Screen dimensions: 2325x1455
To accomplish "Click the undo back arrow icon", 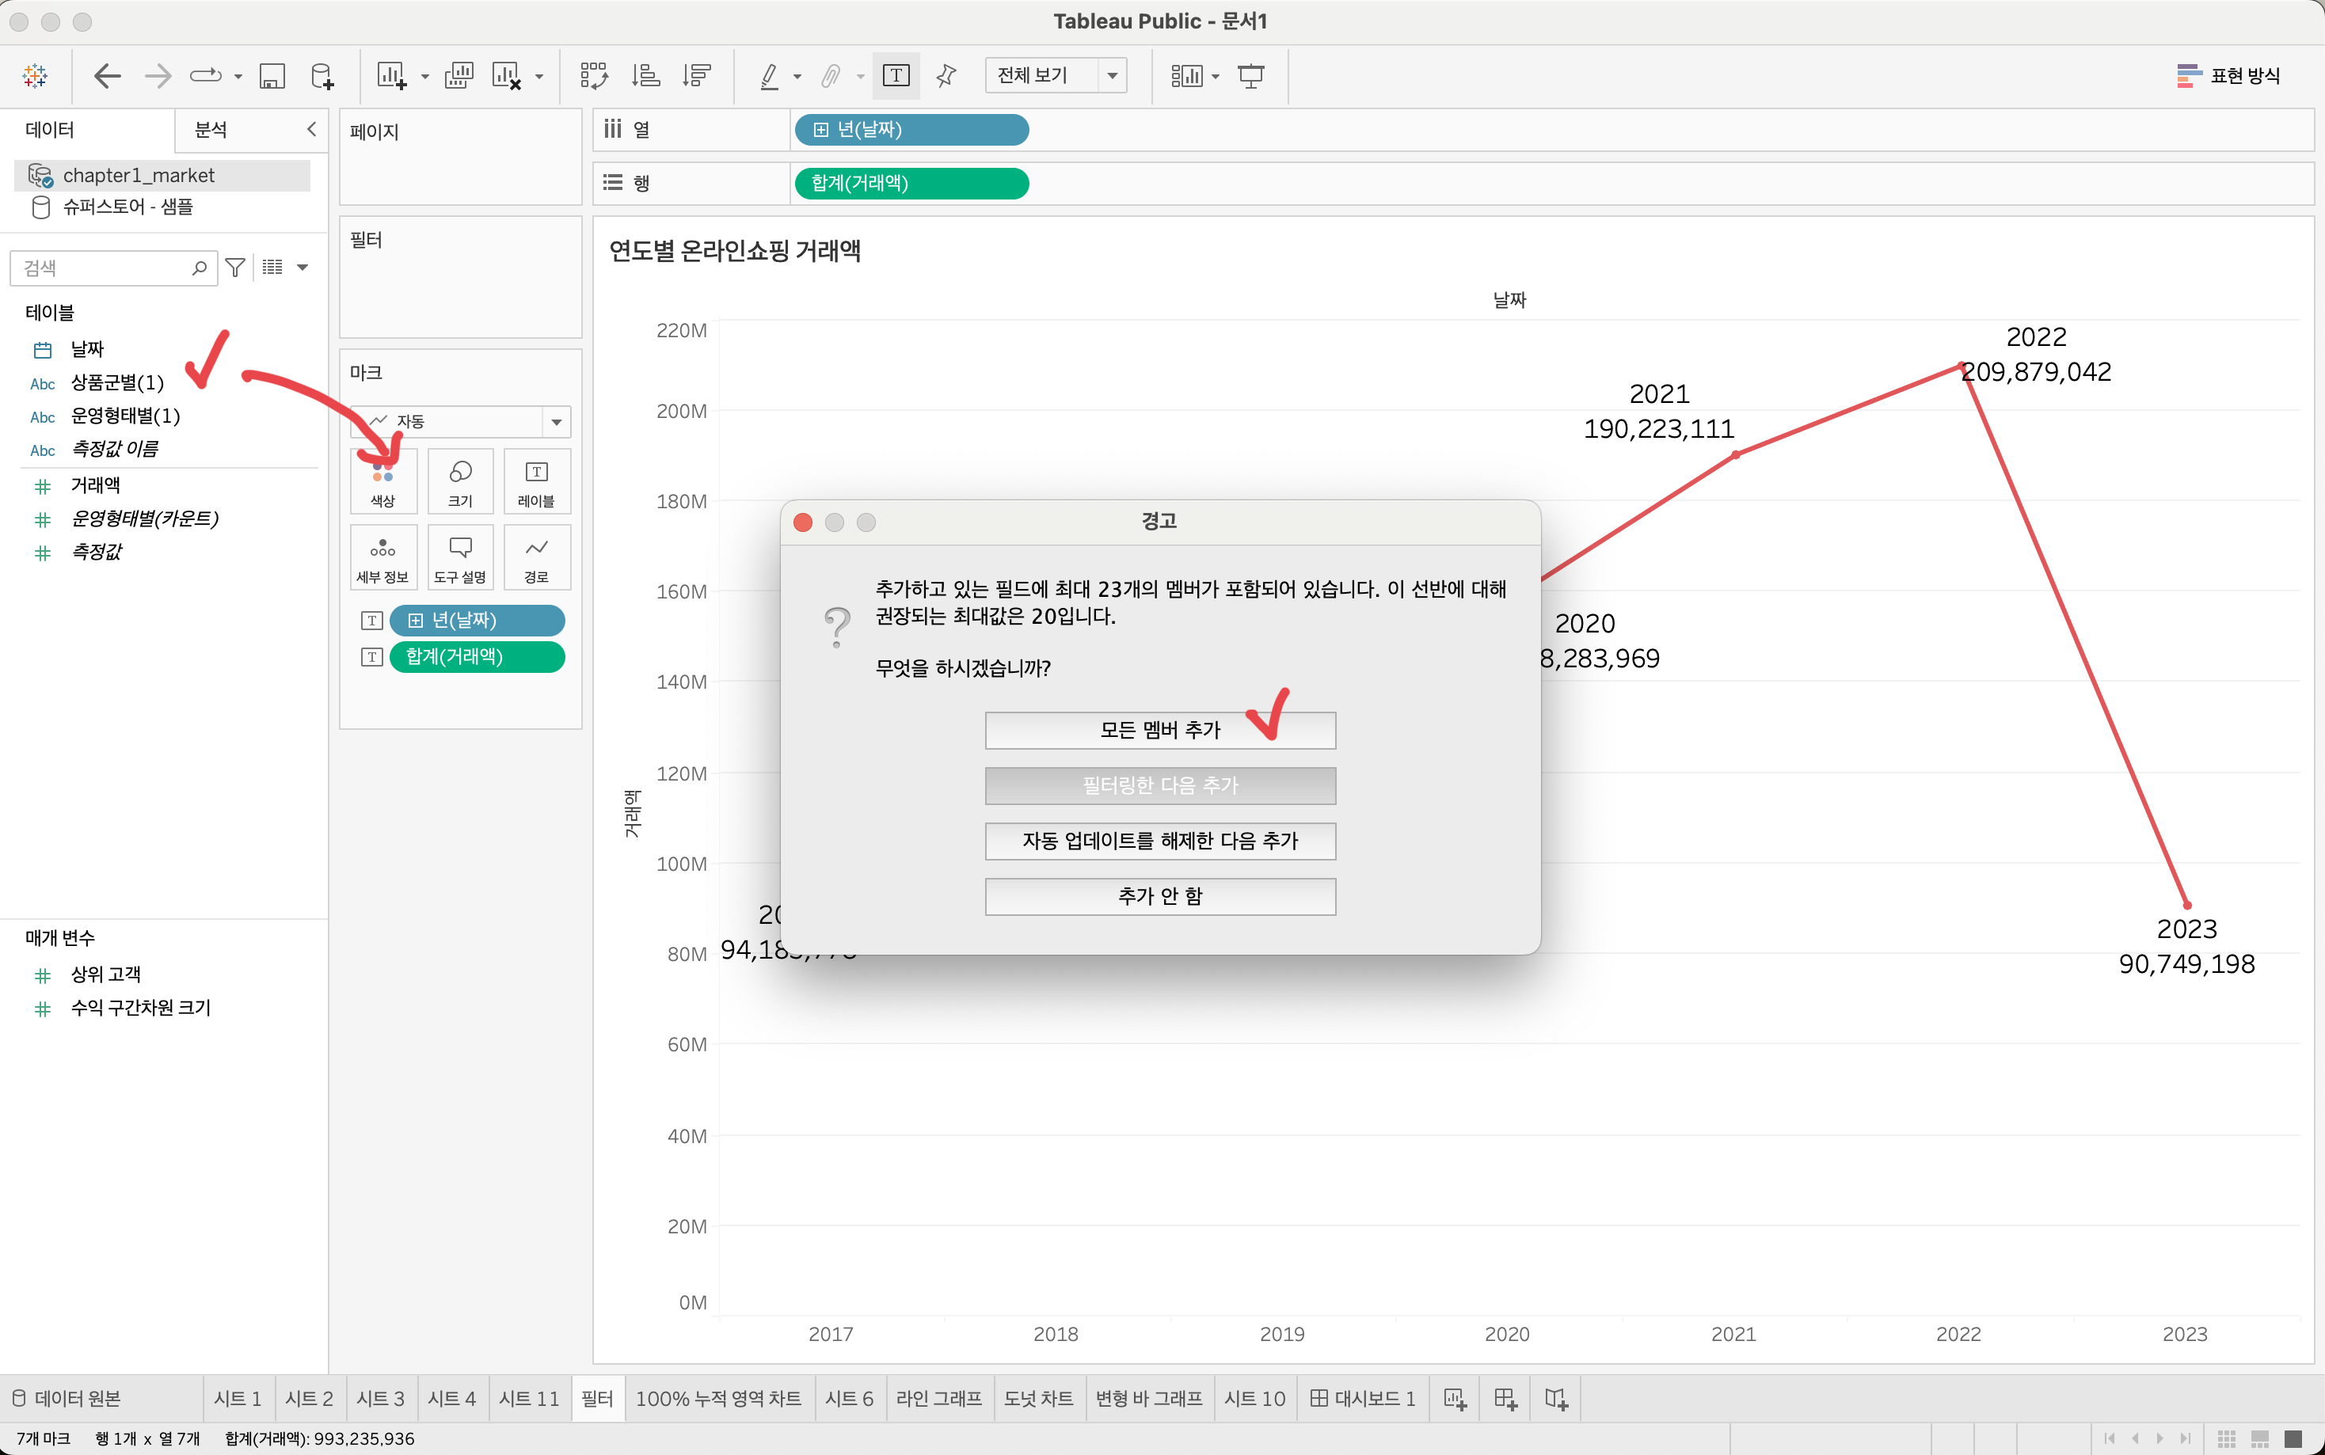I will [x=107, y=76].
